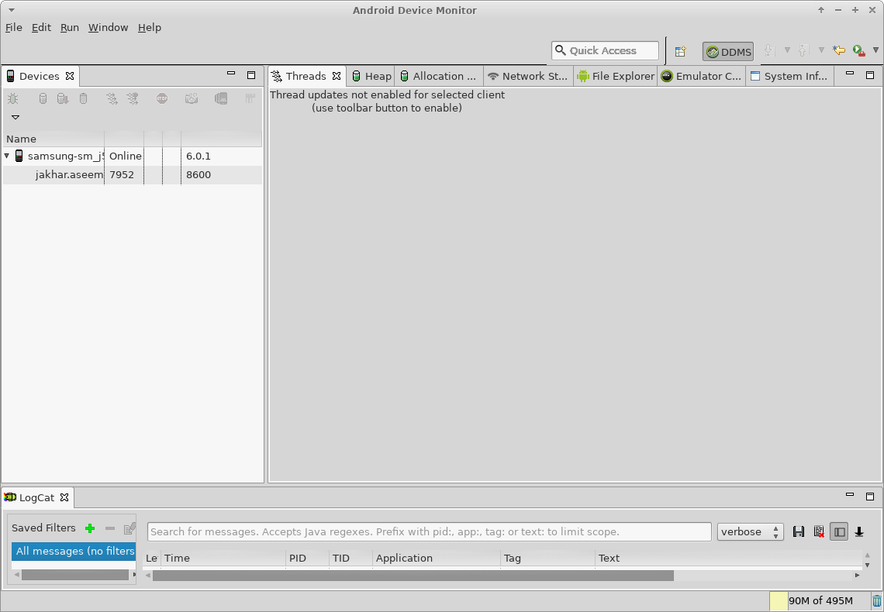The image size is (884, 612).
Task: Collapse the samsung-sm device tree node
Action: click(x=7, y=156)
